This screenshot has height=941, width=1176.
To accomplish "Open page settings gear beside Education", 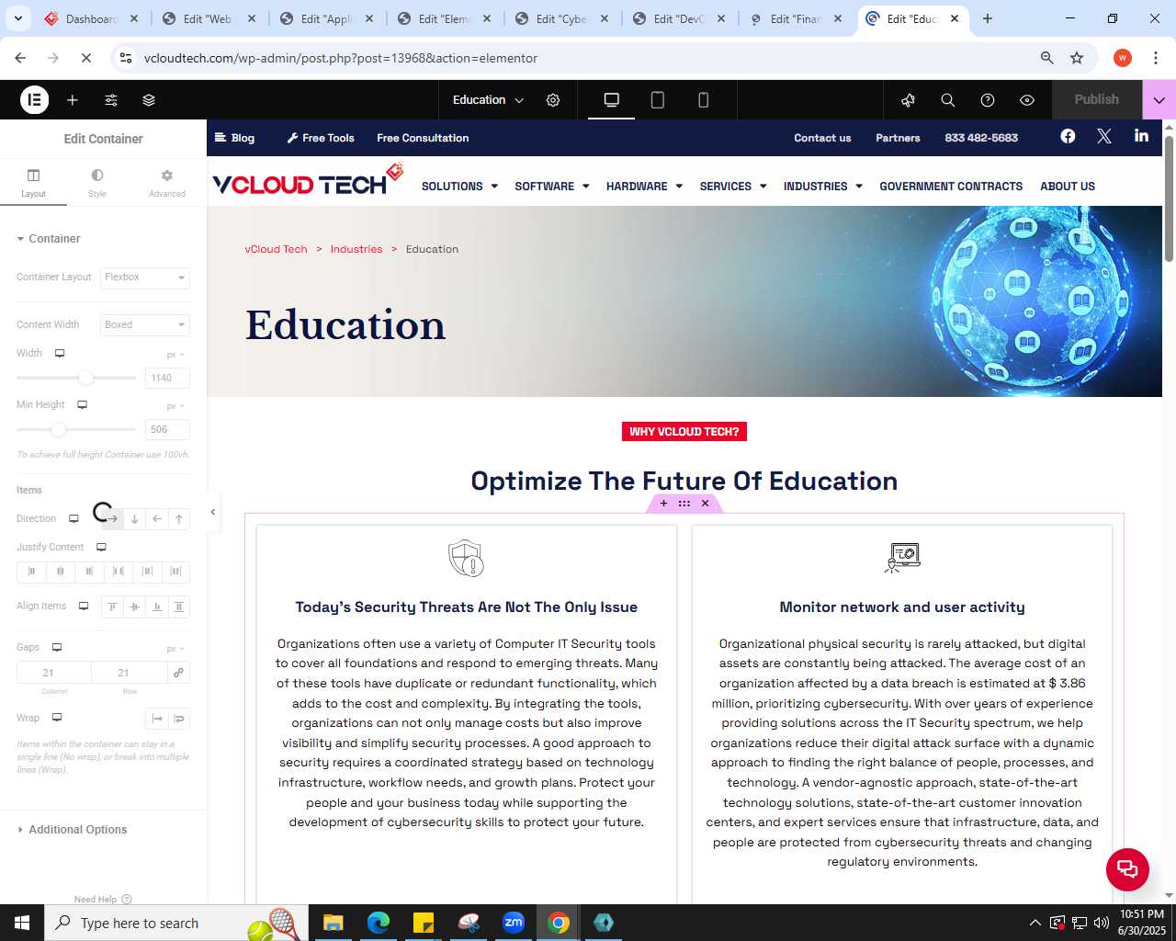I will 553,100.
